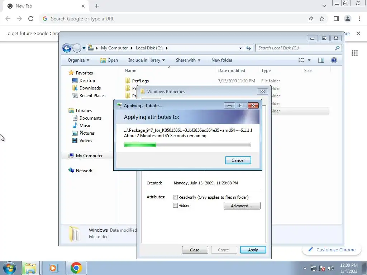367x275 pixels.
Task: Toggle the Read-only attribute checkbox
Action: tap(175, 197)
